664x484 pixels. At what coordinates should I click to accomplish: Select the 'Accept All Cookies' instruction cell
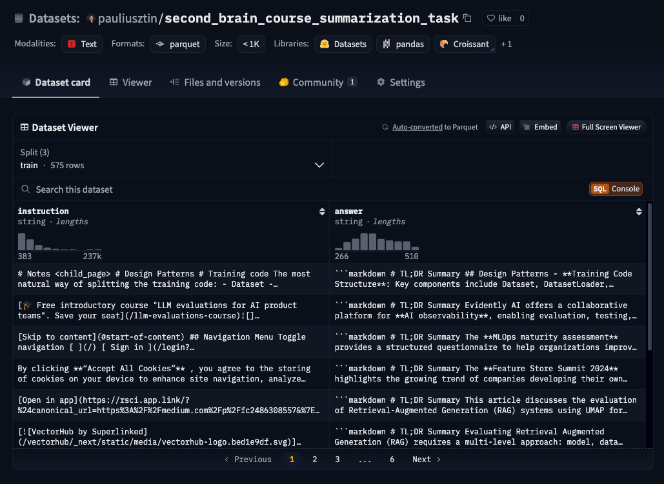171,374
